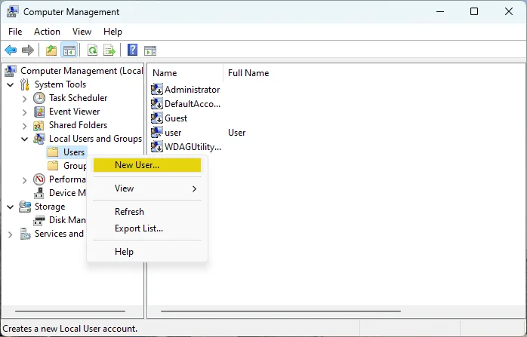
Task: Click the Disk Management icon
Action: [x=39, y=221]
